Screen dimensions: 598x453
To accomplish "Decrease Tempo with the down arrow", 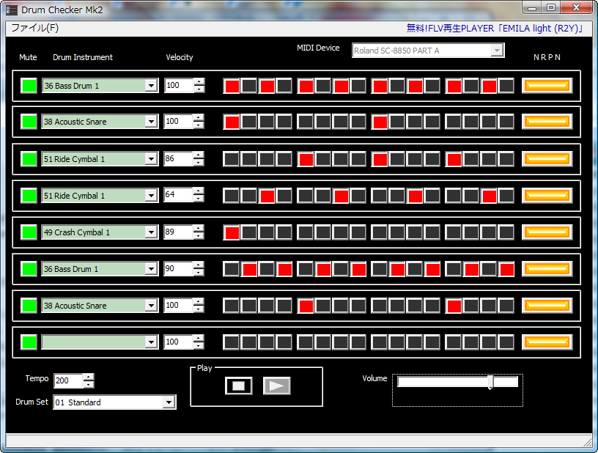I will [x=89, y=384].
